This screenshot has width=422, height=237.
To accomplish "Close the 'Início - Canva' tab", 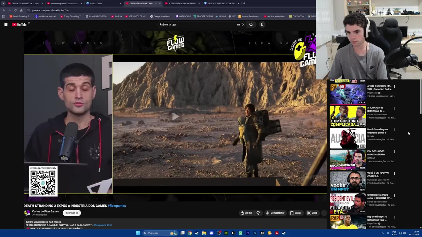I will (120, 3).
